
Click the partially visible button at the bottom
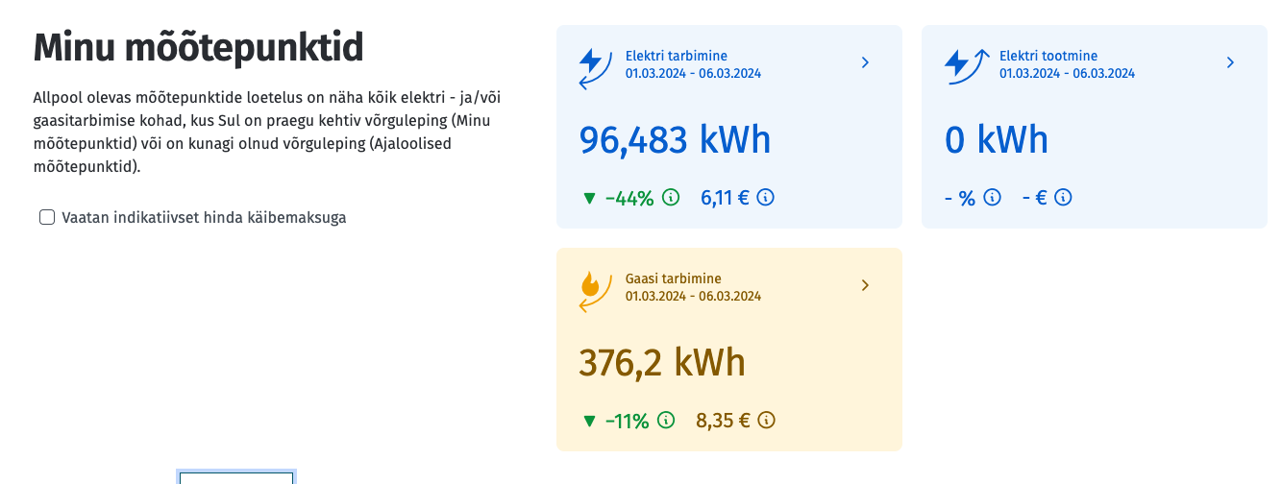point(236,477)
